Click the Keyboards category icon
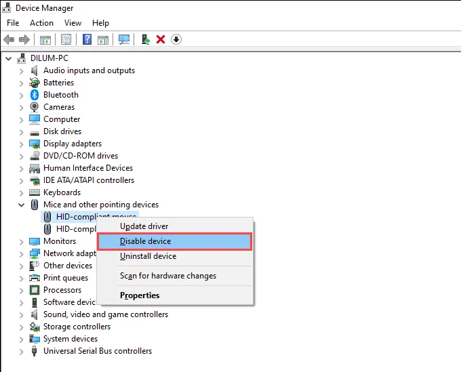 (x=35, y=192)
